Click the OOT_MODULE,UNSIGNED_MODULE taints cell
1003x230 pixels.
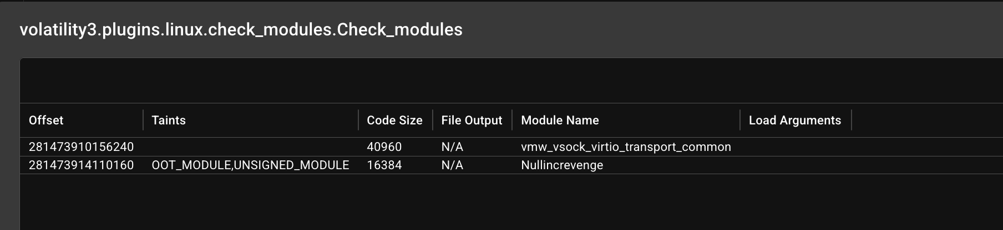[250, 165]
